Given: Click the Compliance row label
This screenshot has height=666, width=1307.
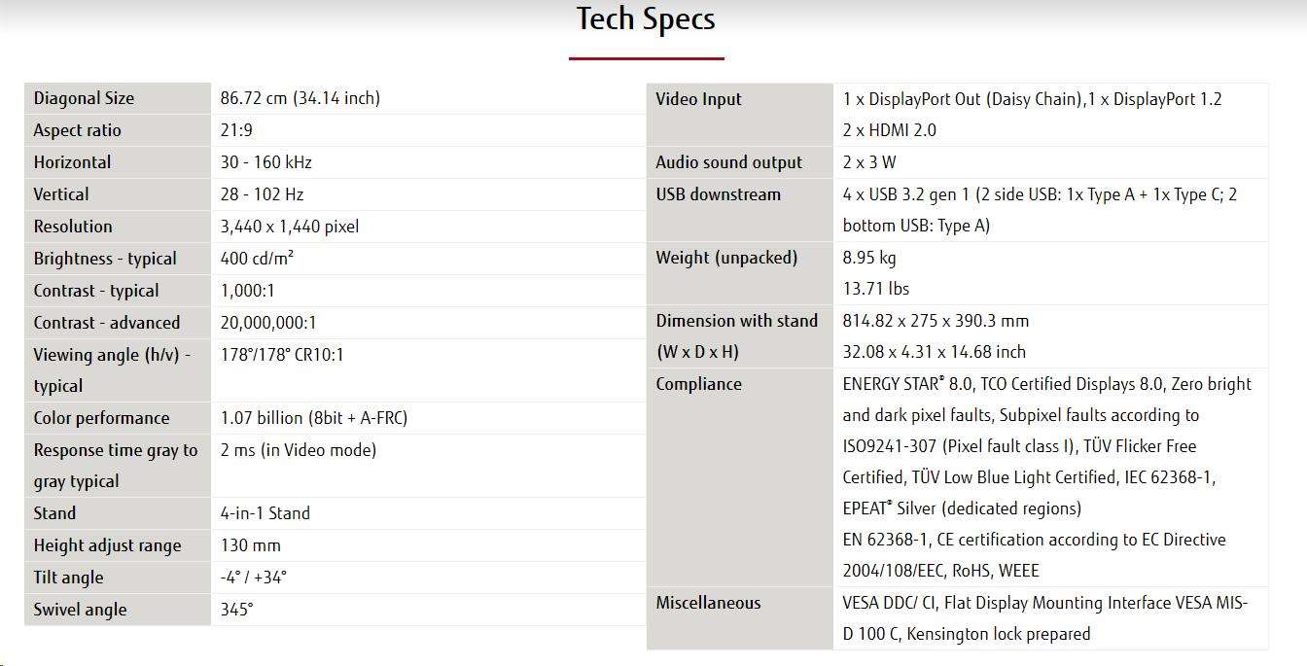Looking at the screenshot, I should tap(698, 384).
